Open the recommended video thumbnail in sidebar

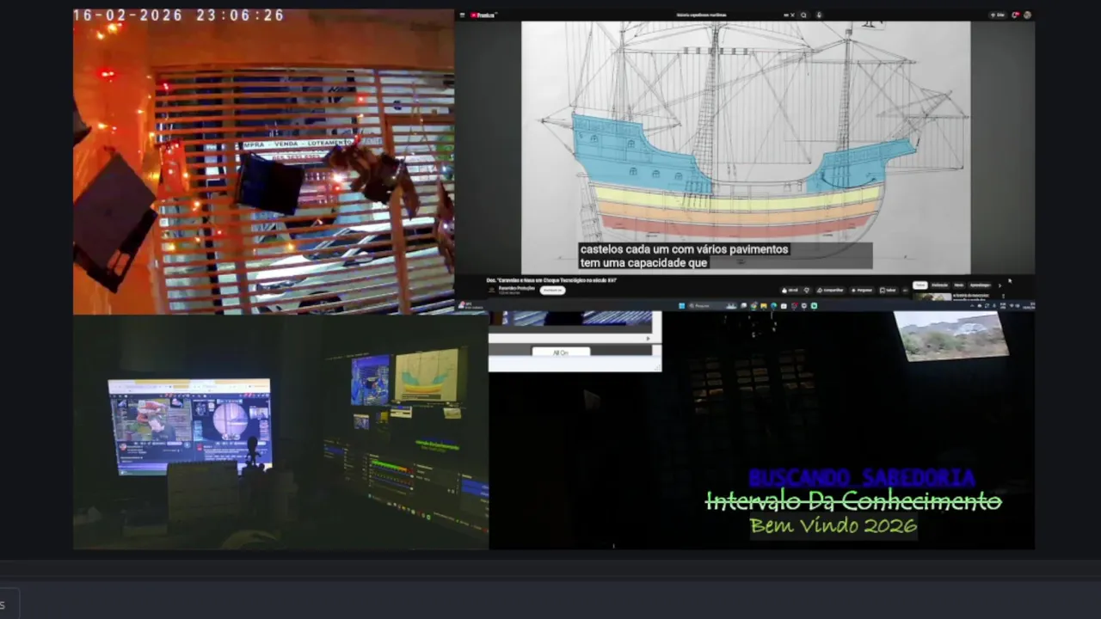[x=932, y=297]
